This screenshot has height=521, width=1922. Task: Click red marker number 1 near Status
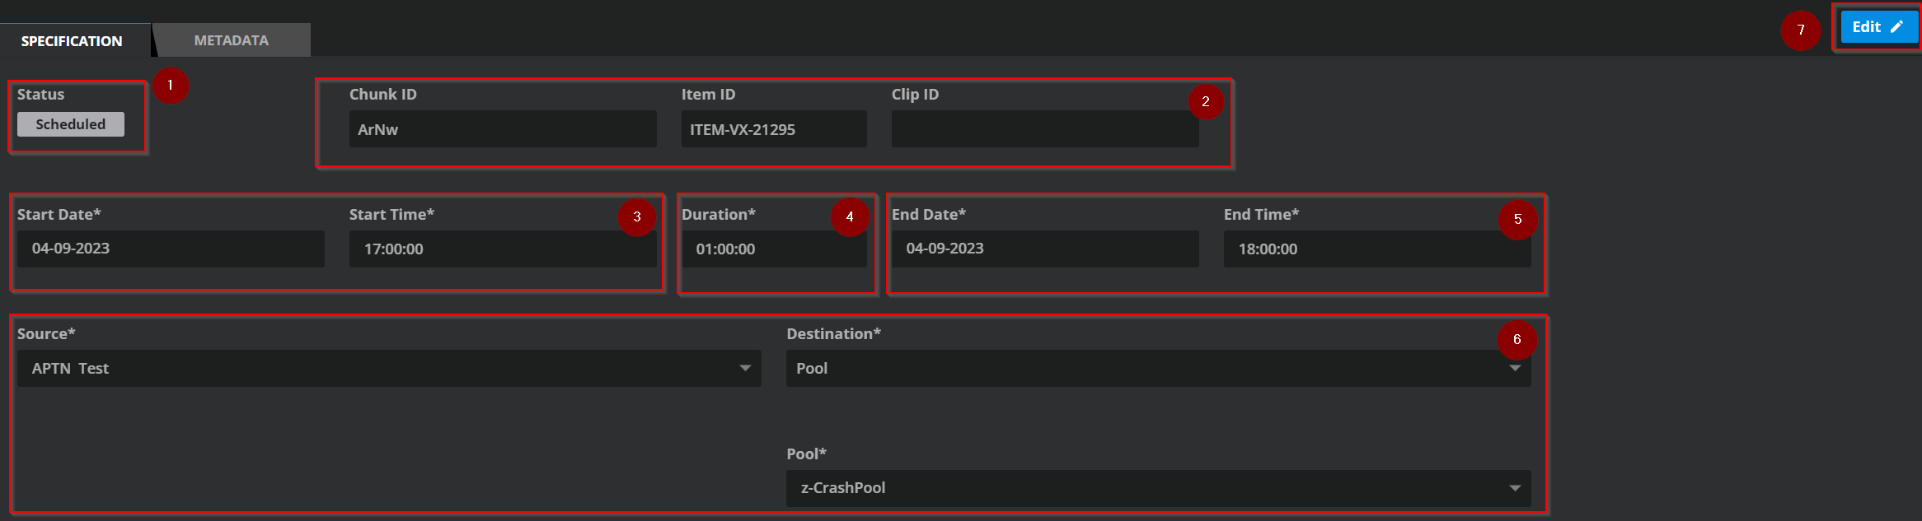(x=171, y=86)
